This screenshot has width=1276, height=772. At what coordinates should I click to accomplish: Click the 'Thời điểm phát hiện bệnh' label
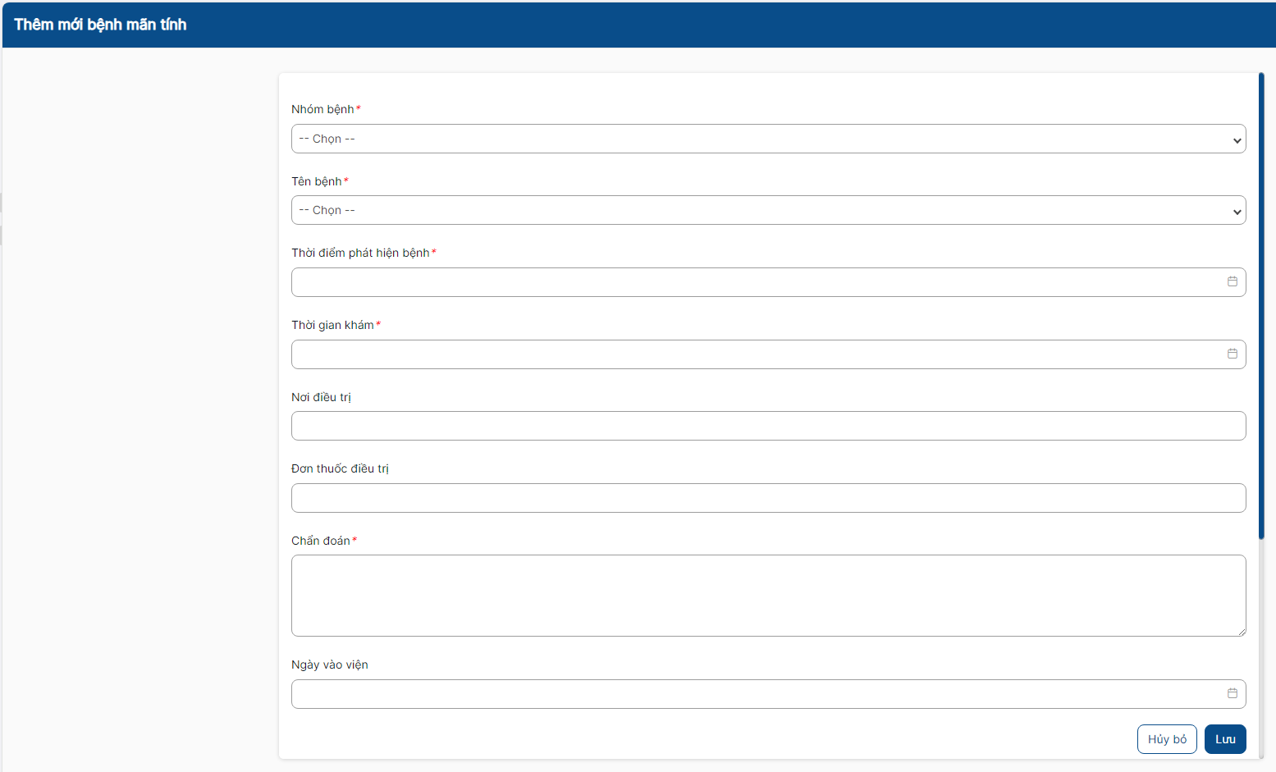pyautogui.click(x=360, y=253)
